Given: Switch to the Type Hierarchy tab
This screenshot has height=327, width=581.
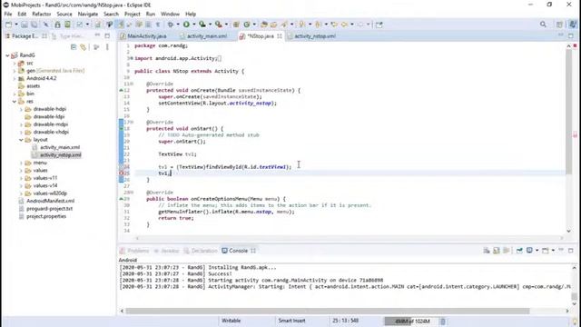Looking at the screenshot, I should [69, 36].
